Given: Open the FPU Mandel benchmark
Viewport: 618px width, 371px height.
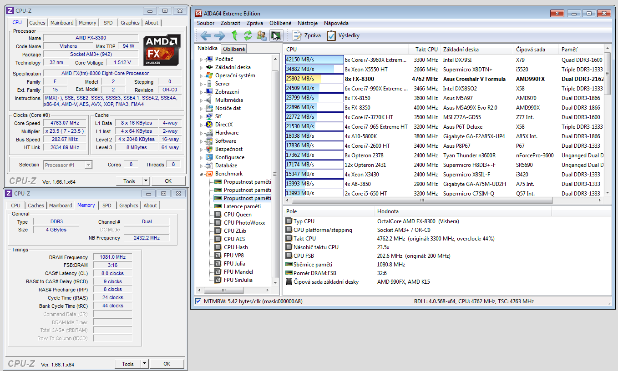Looking at the screenshot, I should click(238, 272).
